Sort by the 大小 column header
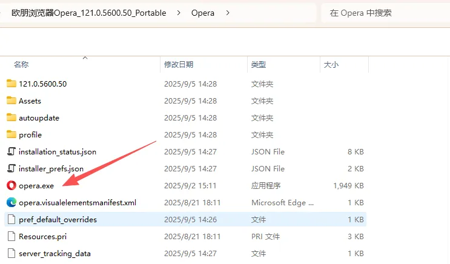The image size is (450, 264). 331,65
